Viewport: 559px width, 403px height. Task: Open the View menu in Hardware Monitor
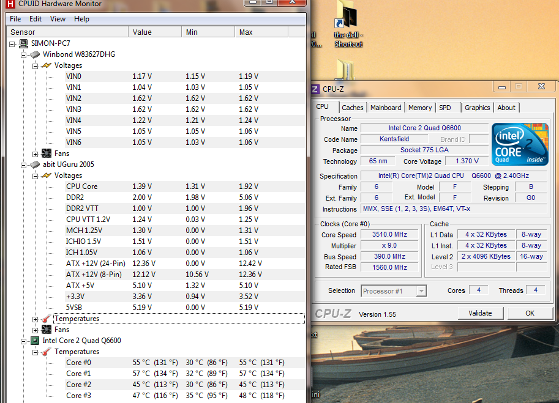click(58, 18)
